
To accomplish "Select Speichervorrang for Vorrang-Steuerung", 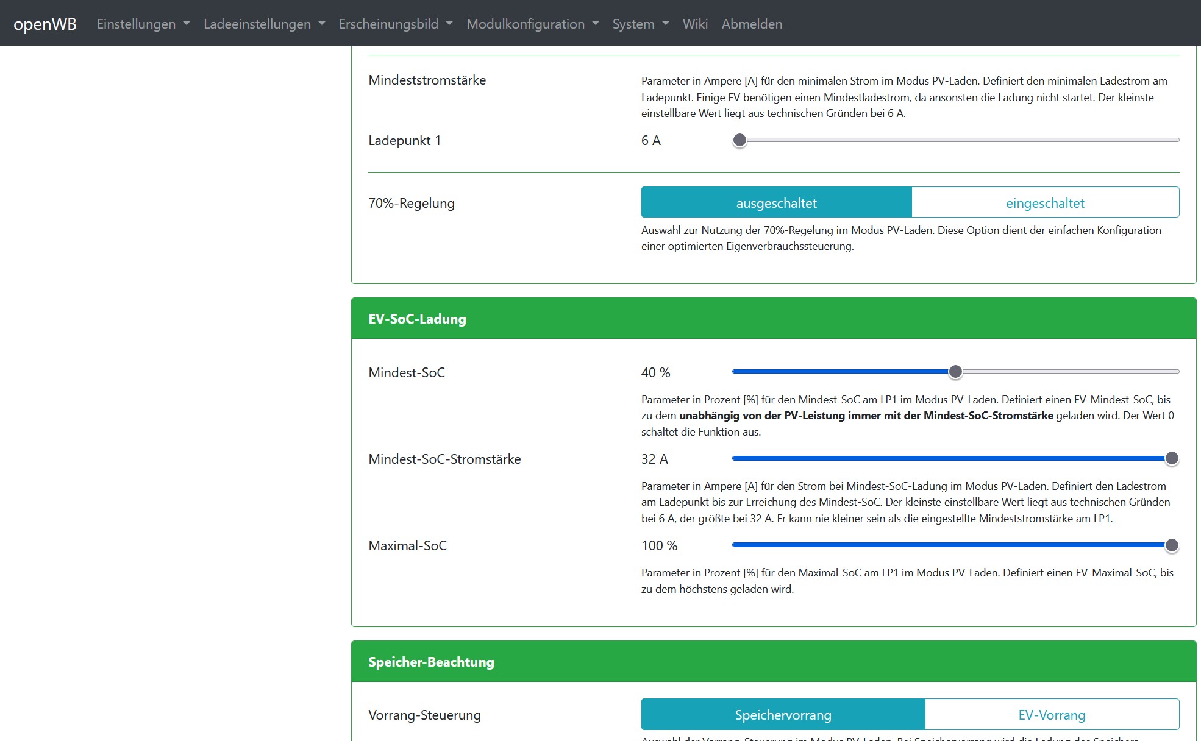I will pos(783,715).
